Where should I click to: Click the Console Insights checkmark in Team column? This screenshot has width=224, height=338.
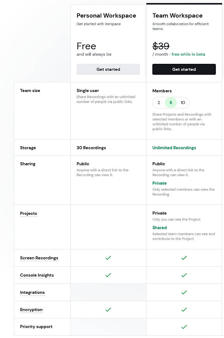[x=184, y=275]
